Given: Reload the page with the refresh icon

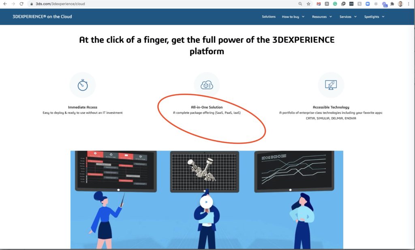Looking at the screenshot, I should pyautogui.click(x=21, y=4).
